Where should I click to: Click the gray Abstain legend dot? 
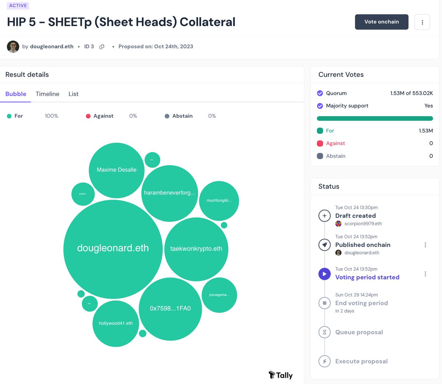tap(167, 116)
